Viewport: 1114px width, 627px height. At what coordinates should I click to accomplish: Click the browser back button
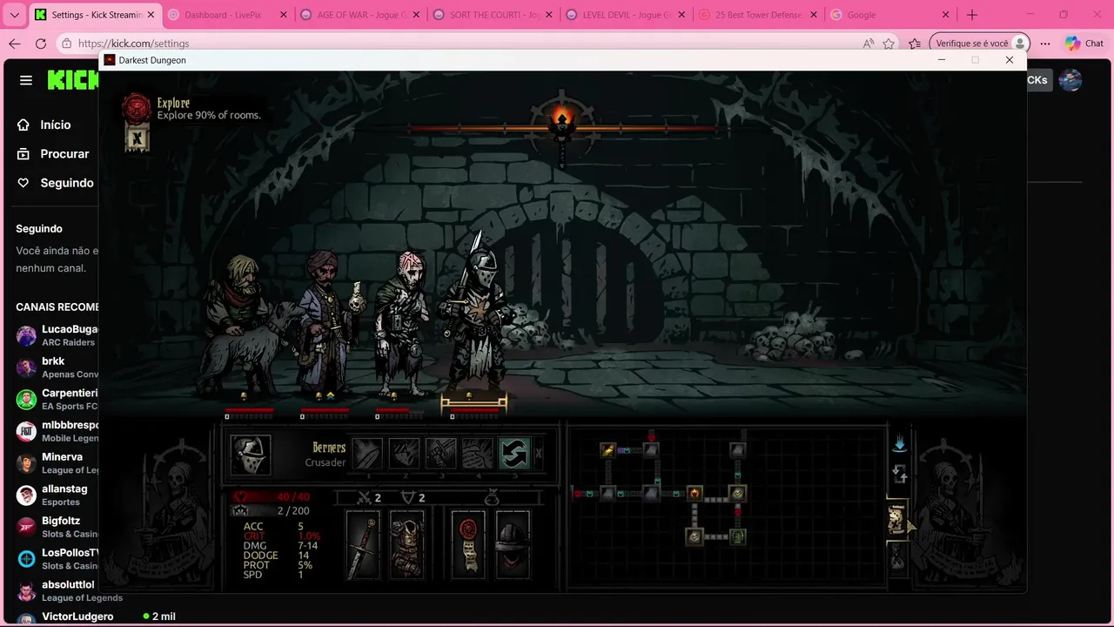click(x=15, y=44)
